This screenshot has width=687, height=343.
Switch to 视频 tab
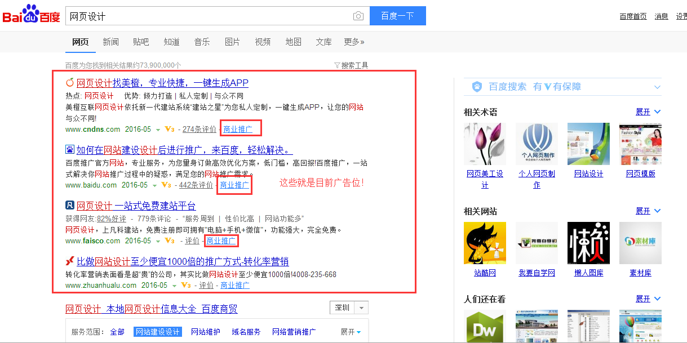pos(263,42)
